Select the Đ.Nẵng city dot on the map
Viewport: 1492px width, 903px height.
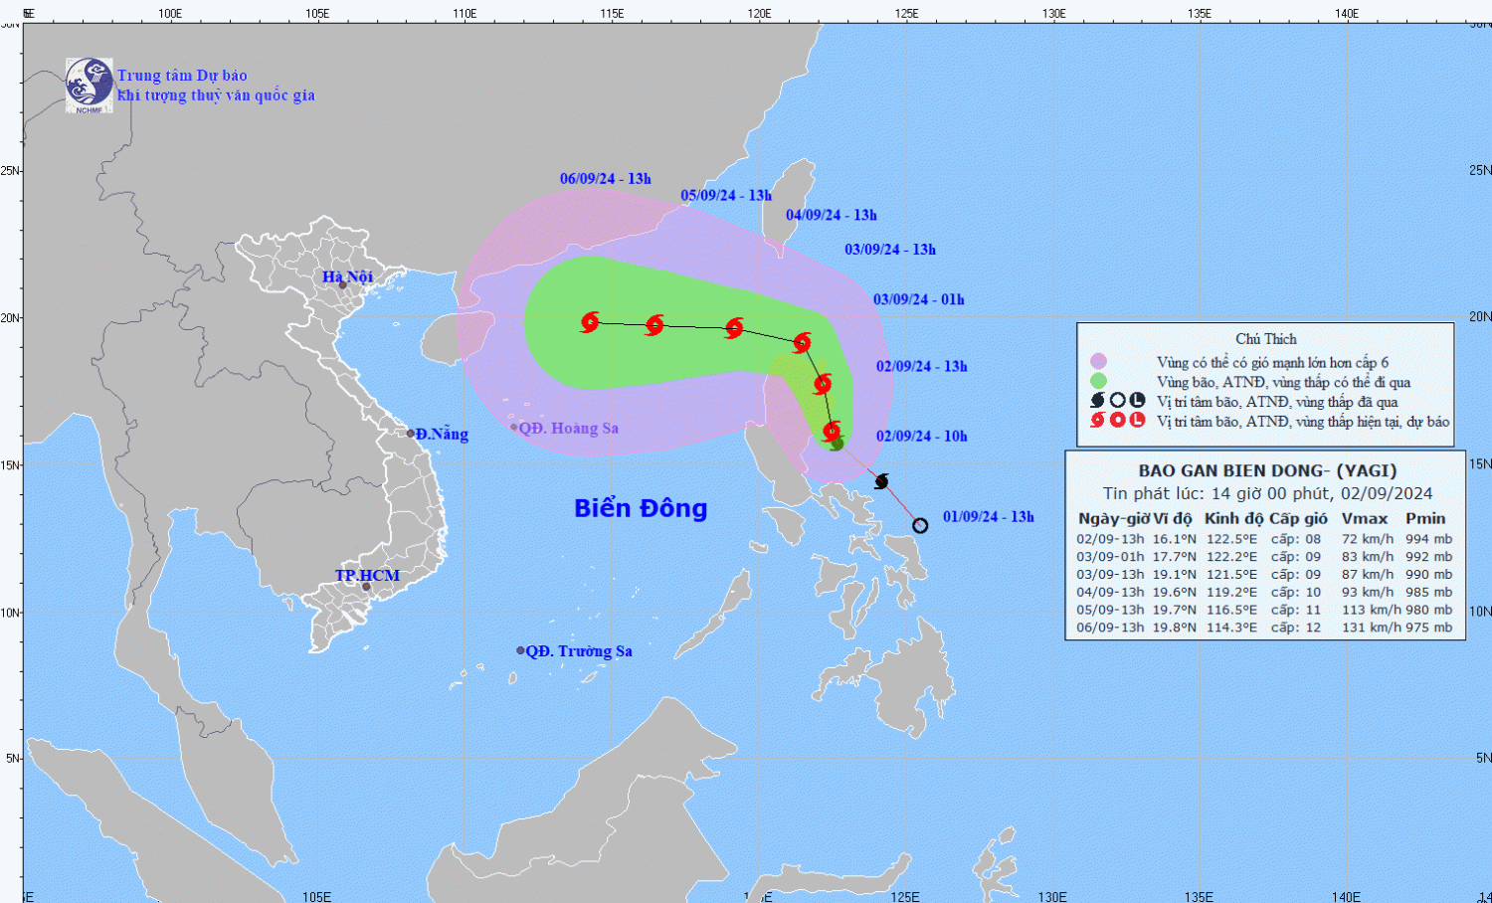click(x=411, y=434)
